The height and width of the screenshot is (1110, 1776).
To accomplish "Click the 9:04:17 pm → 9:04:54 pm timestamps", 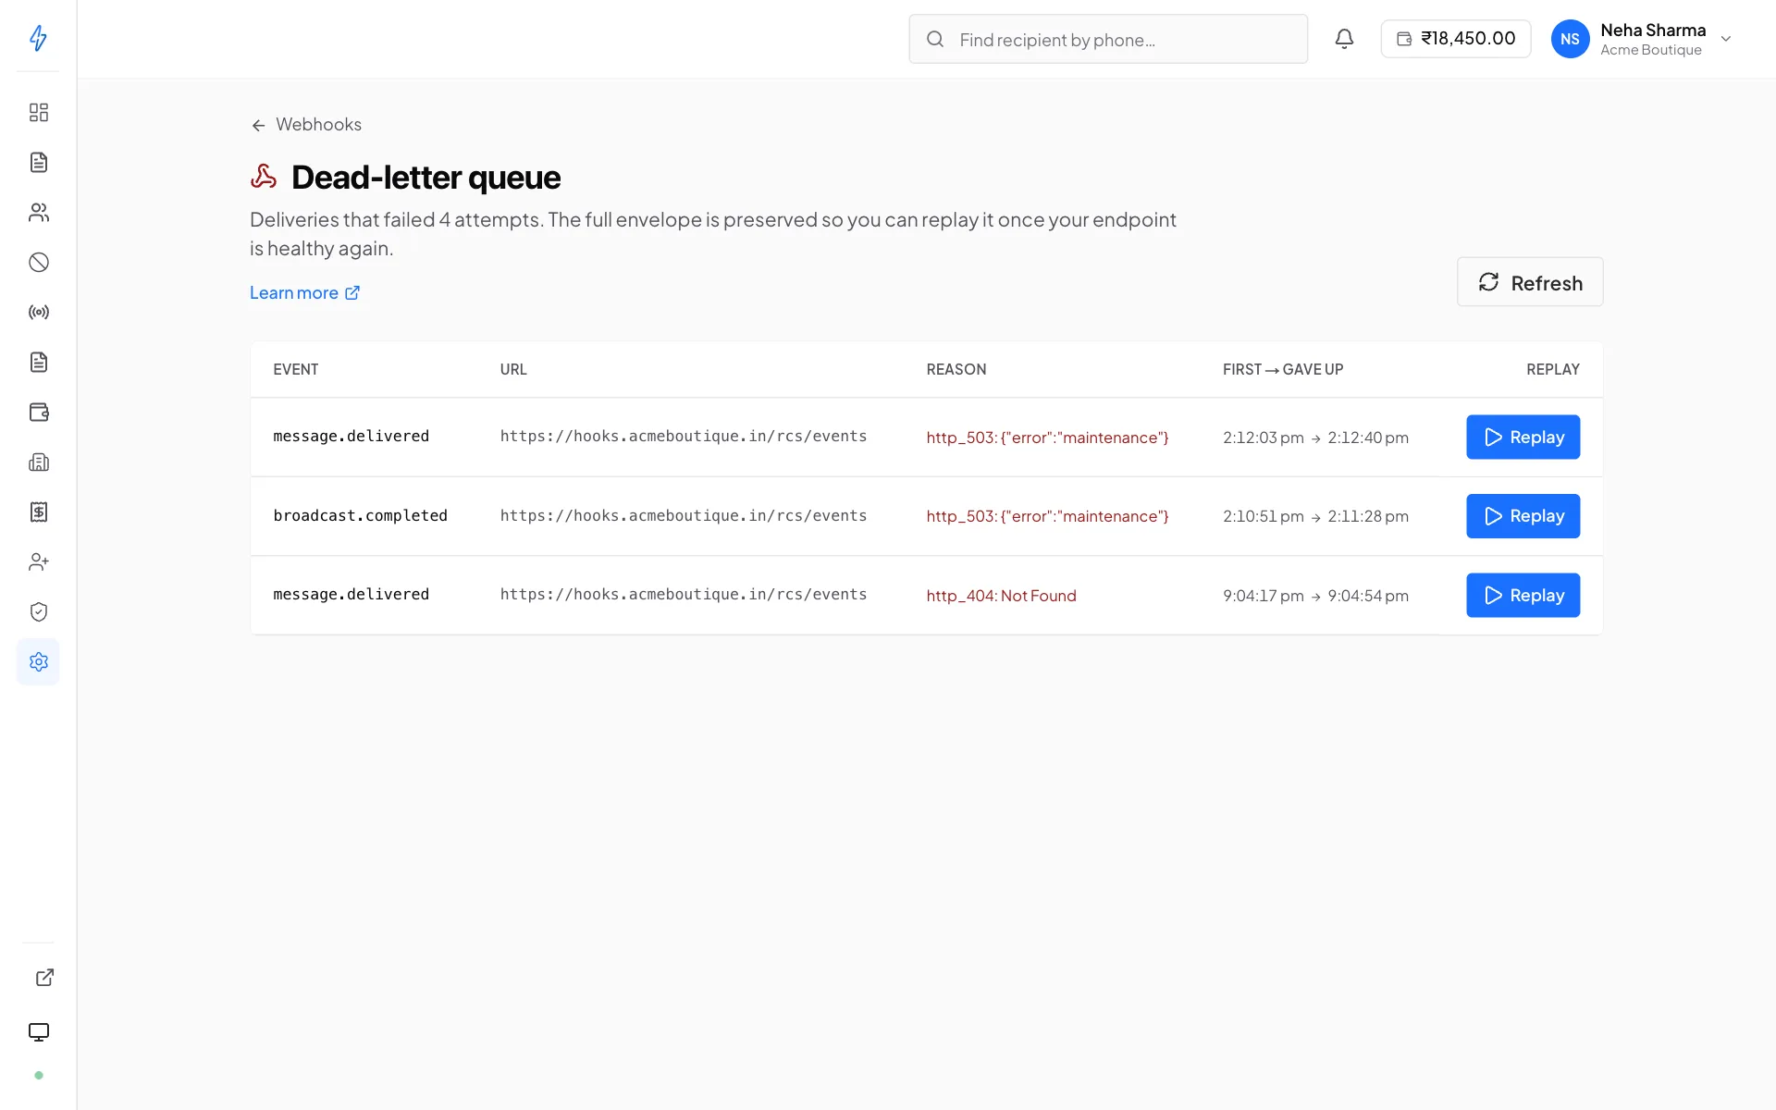I will point(1315,596).
